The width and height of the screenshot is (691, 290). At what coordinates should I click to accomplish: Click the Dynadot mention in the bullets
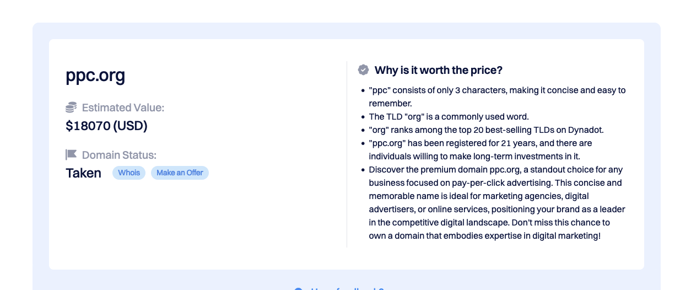(x=587, y=130)
